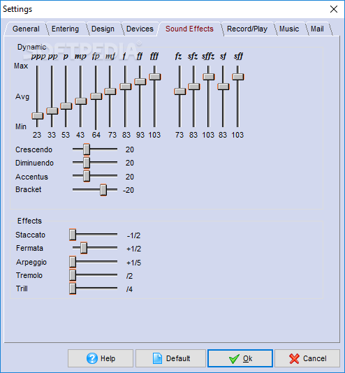Image resolution: width=345 pixels, height=373 pixels.
Task: Click the Accentus slider handle
Action: point(87,176)
